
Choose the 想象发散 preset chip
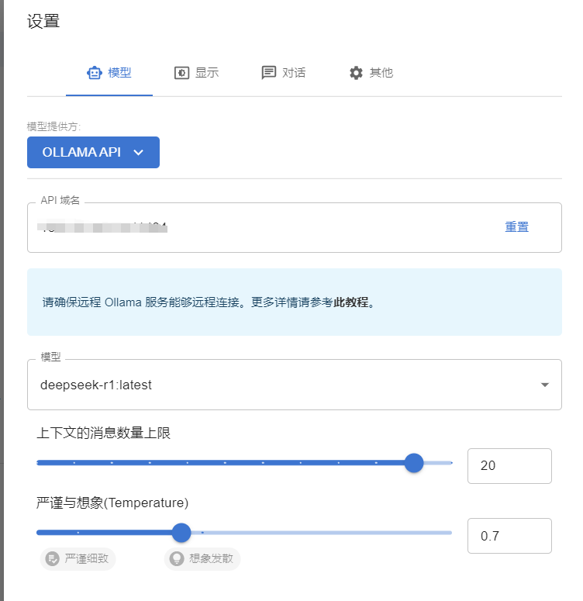pyautogui.click(x=202, y=559)
